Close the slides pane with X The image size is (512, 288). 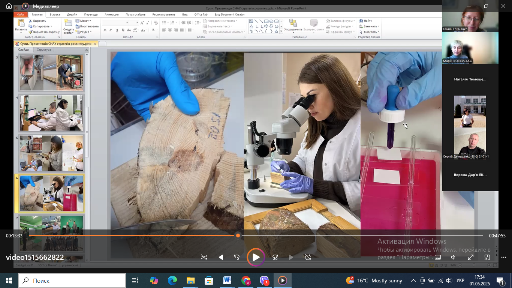tap(87, 50)
